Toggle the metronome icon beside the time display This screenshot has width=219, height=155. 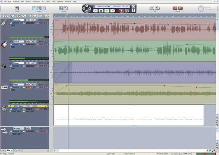click(134, 7)
